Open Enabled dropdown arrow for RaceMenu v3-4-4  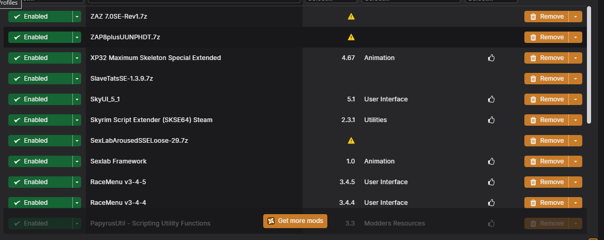77,203
